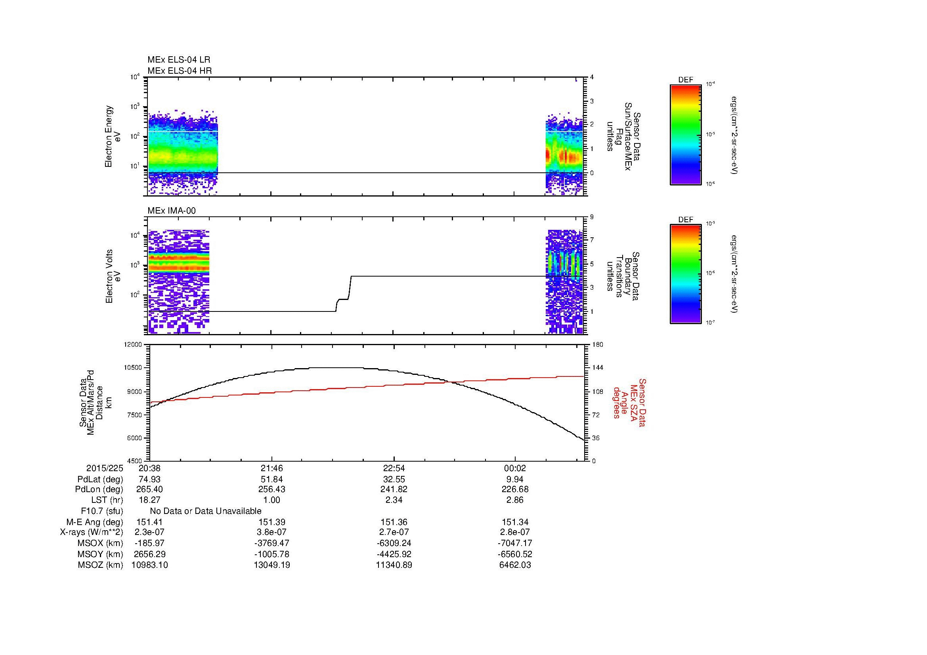This screenshot has height=655, width=927.
Task: Click the red MEx SZA Angle axis label
Action: coord(629,402)
